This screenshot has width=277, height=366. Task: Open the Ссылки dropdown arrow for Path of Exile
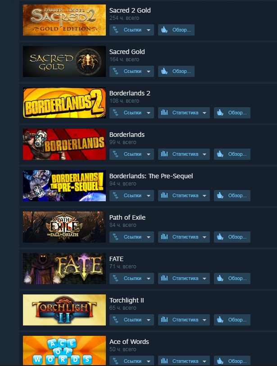(149, 237)
